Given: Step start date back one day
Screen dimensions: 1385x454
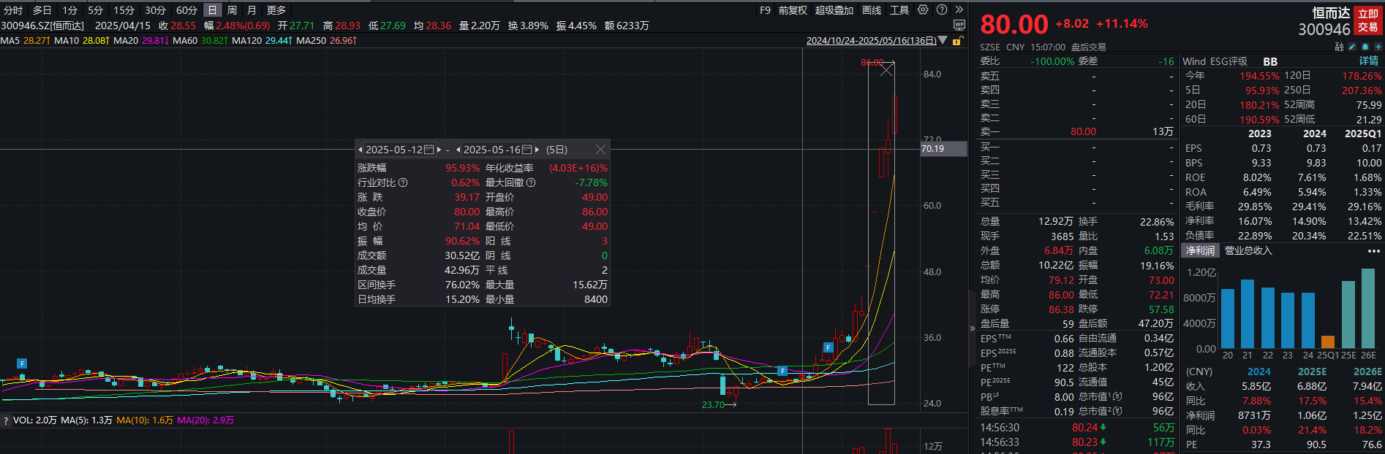Looking at the screenshot, I should (361, 150).
